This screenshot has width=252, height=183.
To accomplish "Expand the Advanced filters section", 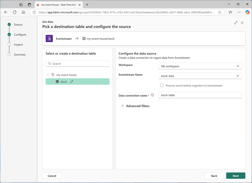I will pos(123,106).
